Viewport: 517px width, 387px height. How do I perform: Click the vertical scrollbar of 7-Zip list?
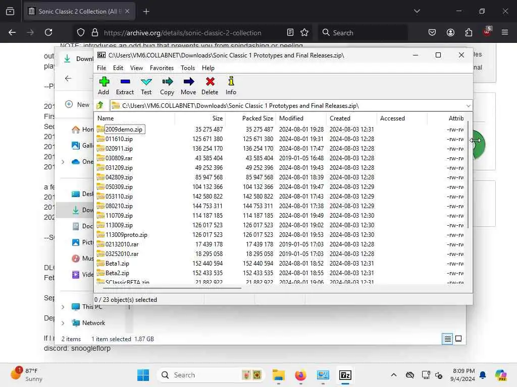point(468,174)
